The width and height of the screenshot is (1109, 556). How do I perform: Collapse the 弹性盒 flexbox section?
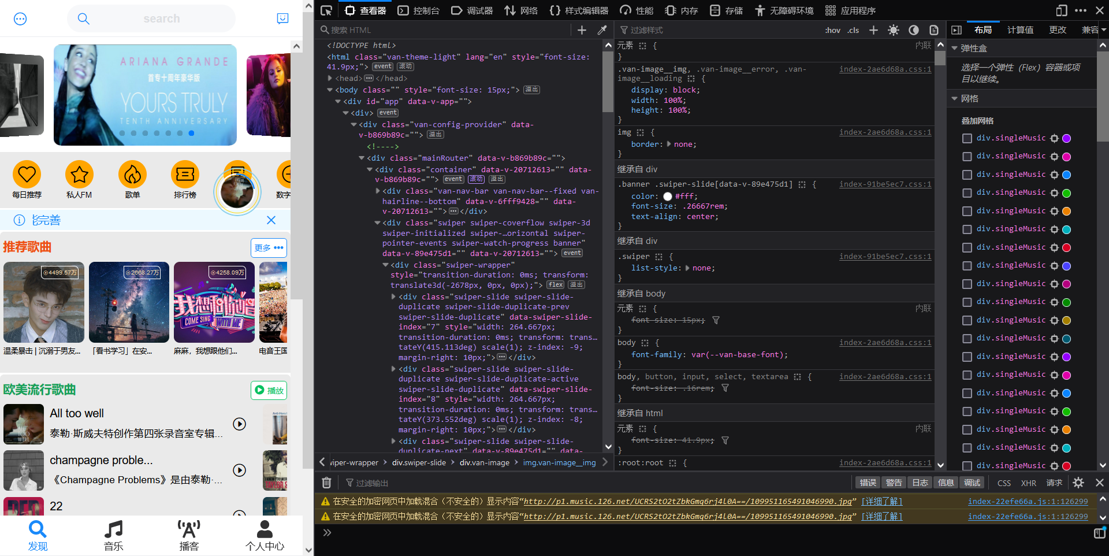point(955,49)
